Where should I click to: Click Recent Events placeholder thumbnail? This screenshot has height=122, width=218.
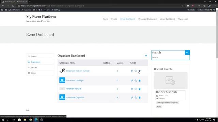[x=171, y=80]
